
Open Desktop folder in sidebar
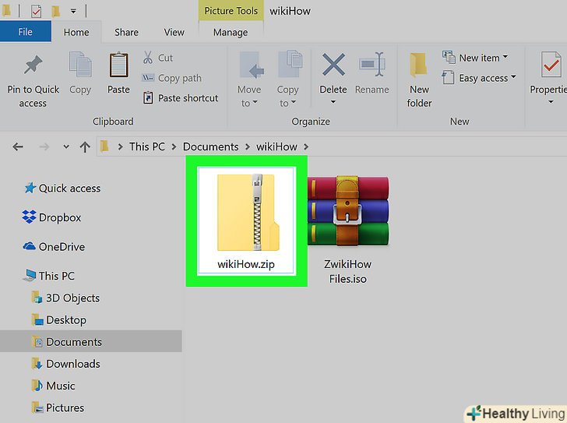coord(59,320)
